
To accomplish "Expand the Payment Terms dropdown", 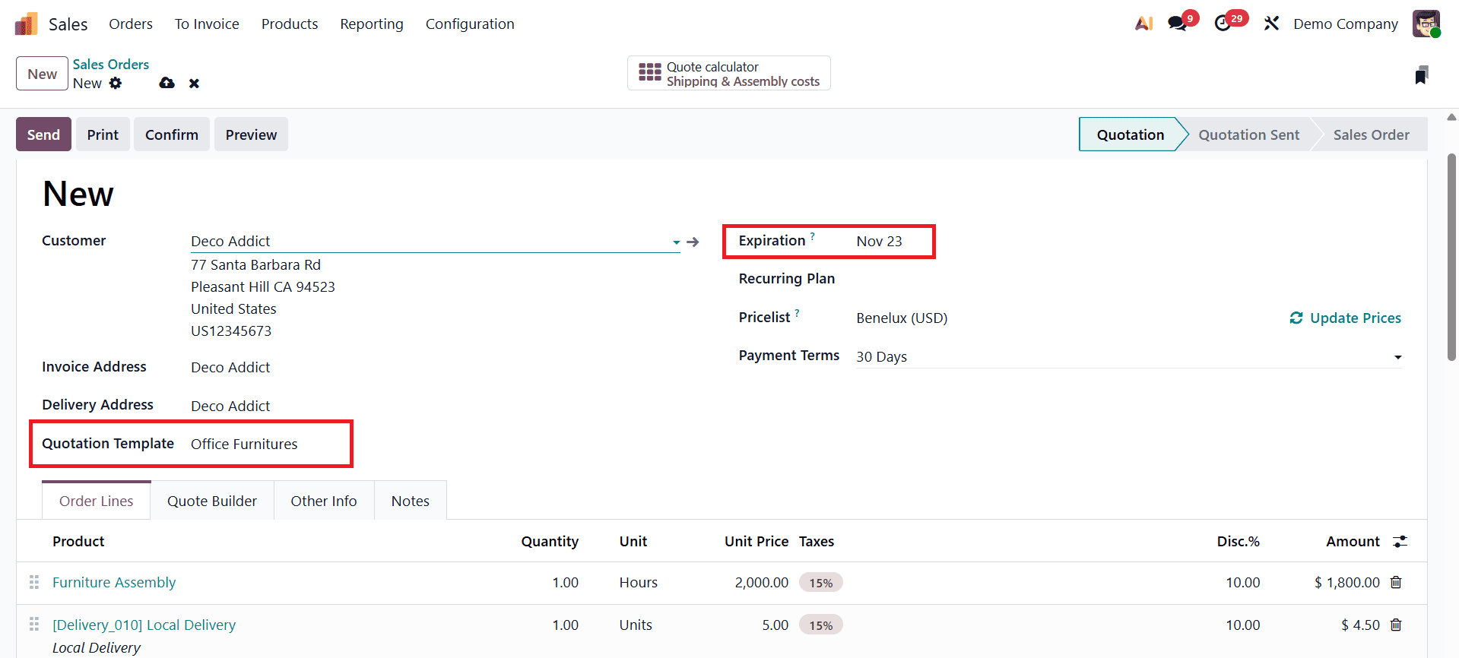I will click(1397, 357).
